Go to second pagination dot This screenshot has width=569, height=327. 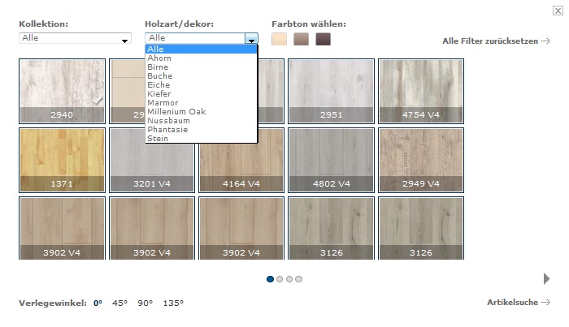(x=280, y=279)
